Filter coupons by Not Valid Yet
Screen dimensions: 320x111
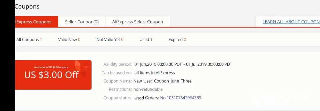pos(110,40)
